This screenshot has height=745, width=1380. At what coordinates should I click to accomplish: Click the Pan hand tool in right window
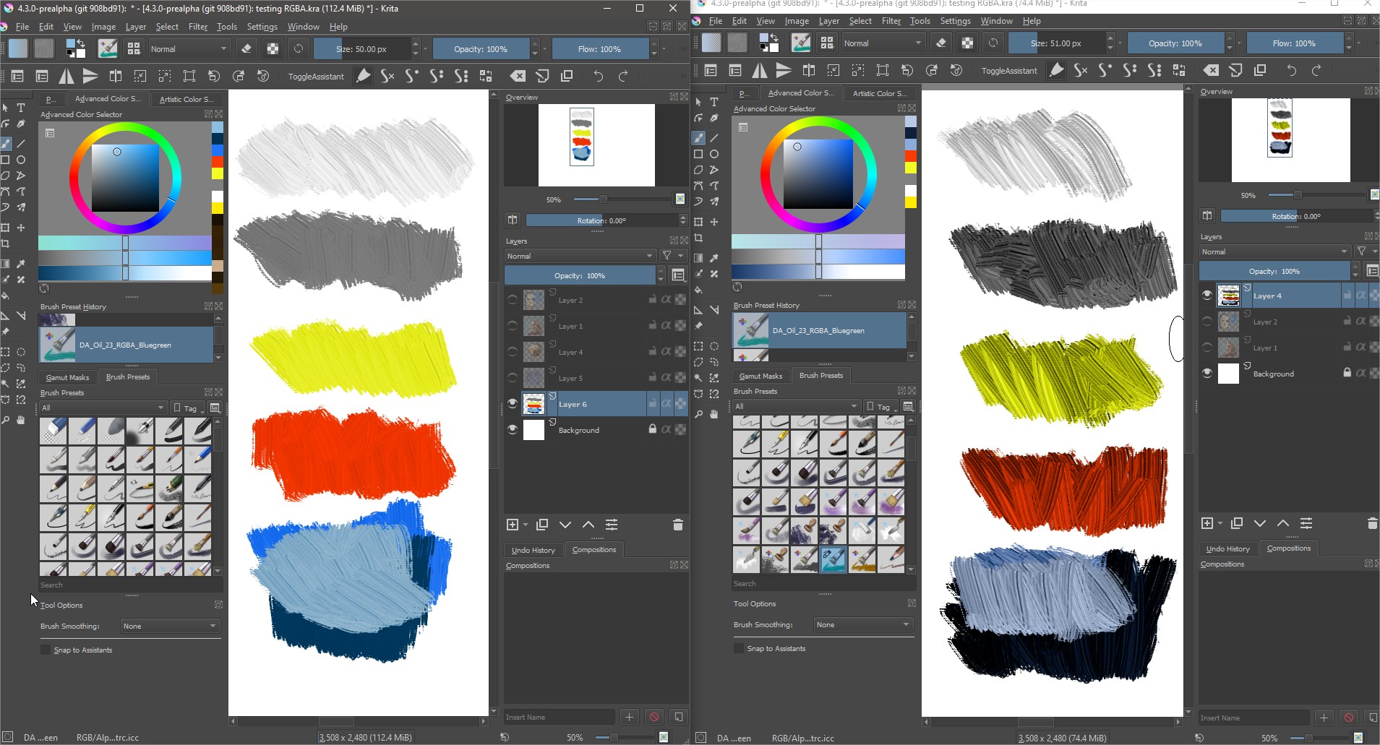pyautogui.click(x=714, y=414)
